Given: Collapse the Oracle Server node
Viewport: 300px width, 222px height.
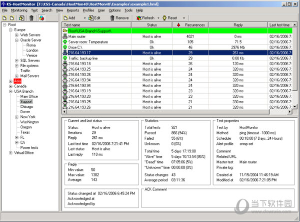Looking at the screenshot, I should (x=17, y=40).
